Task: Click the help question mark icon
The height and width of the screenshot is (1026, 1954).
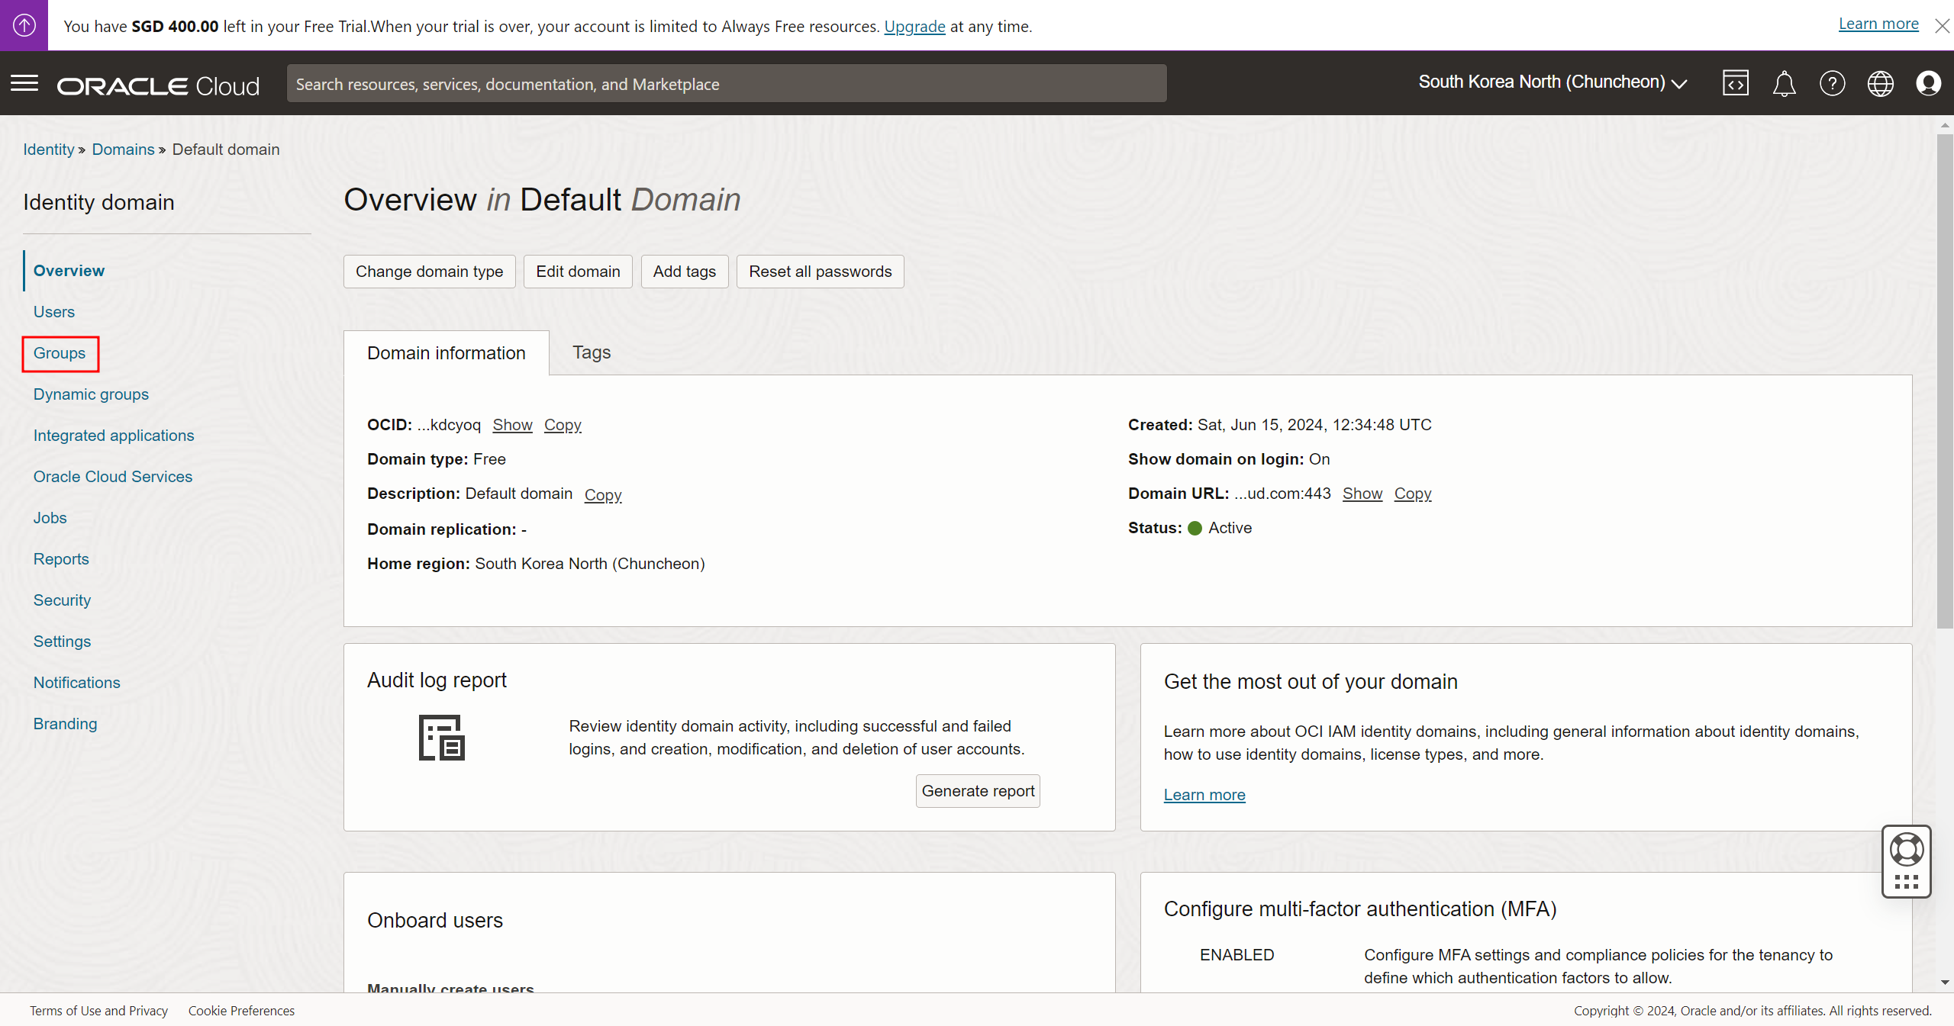Action: point(1832,83)
